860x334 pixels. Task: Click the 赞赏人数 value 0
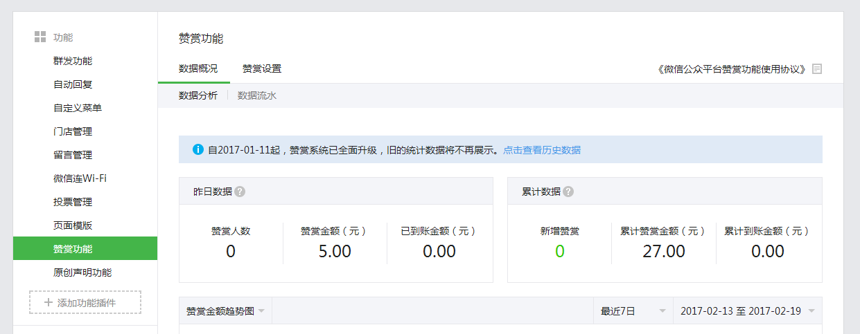pos(231,252)
